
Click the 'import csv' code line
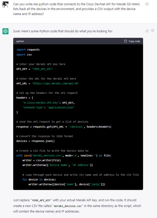point(24,55)
